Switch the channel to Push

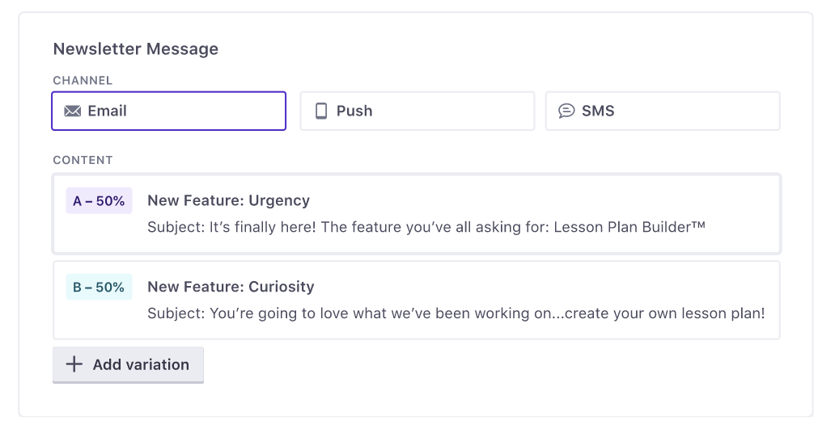point(417,111)
